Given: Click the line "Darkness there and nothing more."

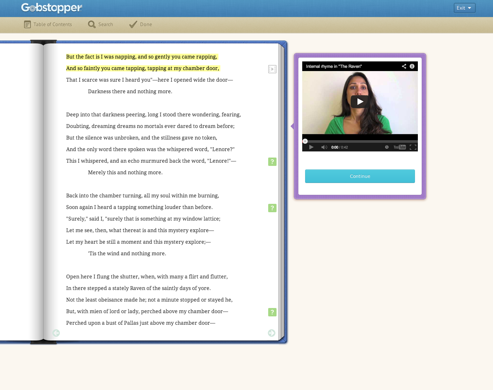Looking at the screenshot, I should pos(130,92).
